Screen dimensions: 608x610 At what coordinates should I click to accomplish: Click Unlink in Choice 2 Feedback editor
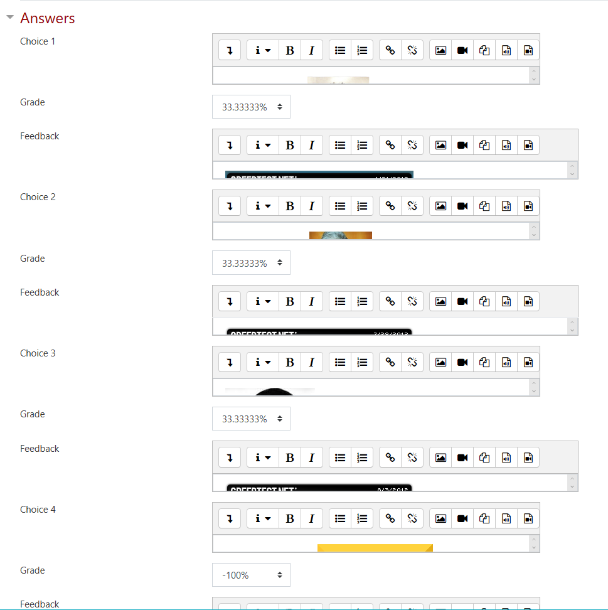412,301
